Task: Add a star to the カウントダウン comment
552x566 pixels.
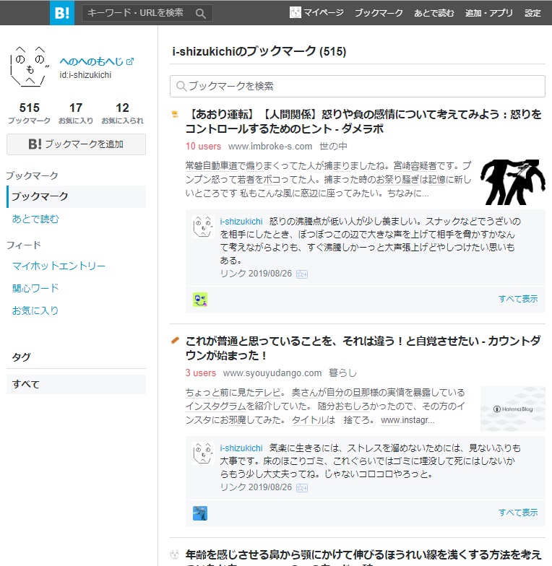Action: pyautogui.click(x=302, y=488)
